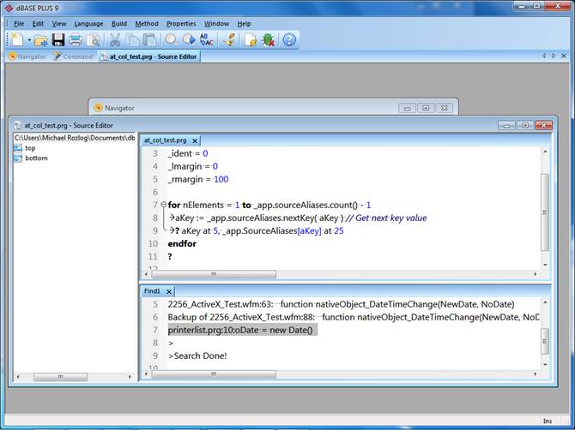The width and height of the screenshot is (575, 430).
Task: Open the dropdown arrow beside New icon
Action: click(x=28, y=40)
